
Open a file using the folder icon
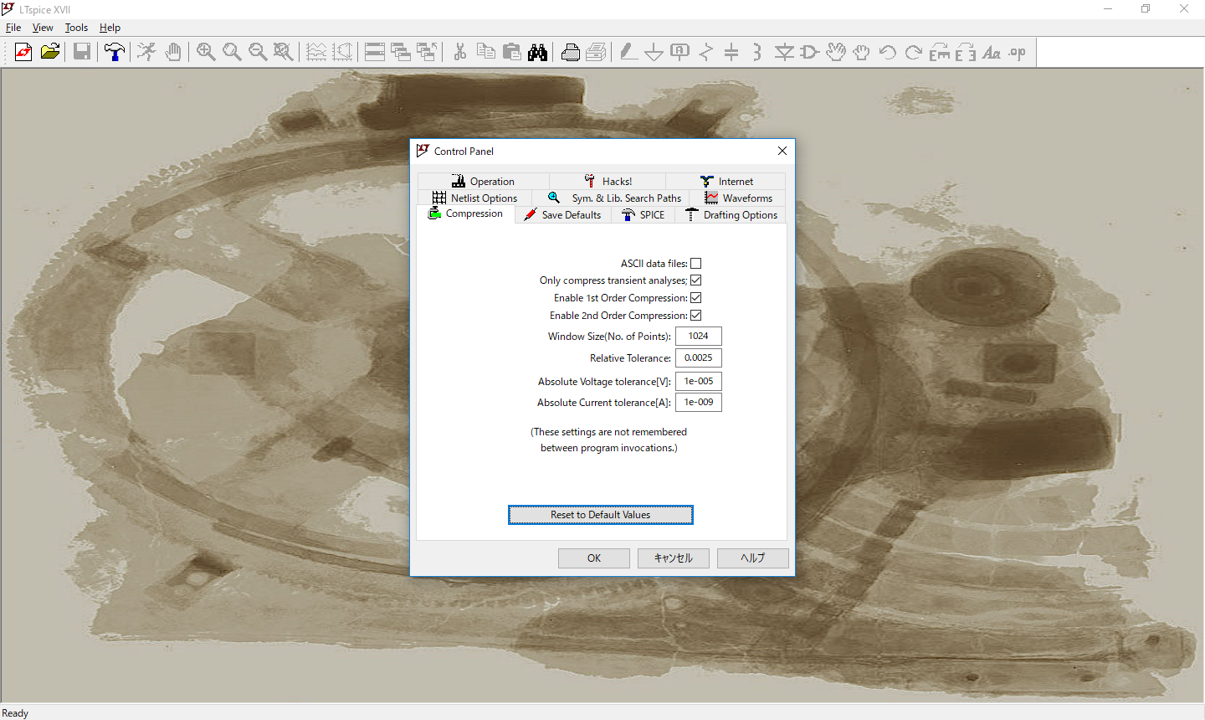pos(50,52)
